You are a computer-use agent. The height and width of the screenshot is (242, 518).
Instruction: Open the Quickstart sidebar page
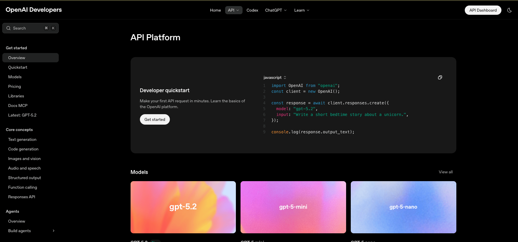pyautogui.click(x=31, y=67)
